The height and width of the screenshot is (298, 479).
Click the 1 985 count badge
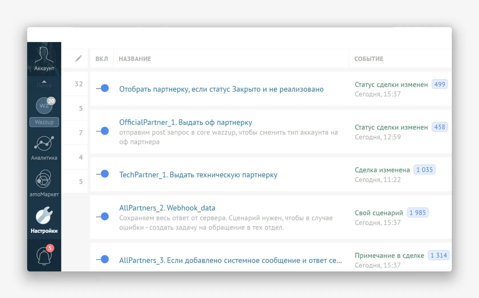pyautogui.click(x=417, y=213)
